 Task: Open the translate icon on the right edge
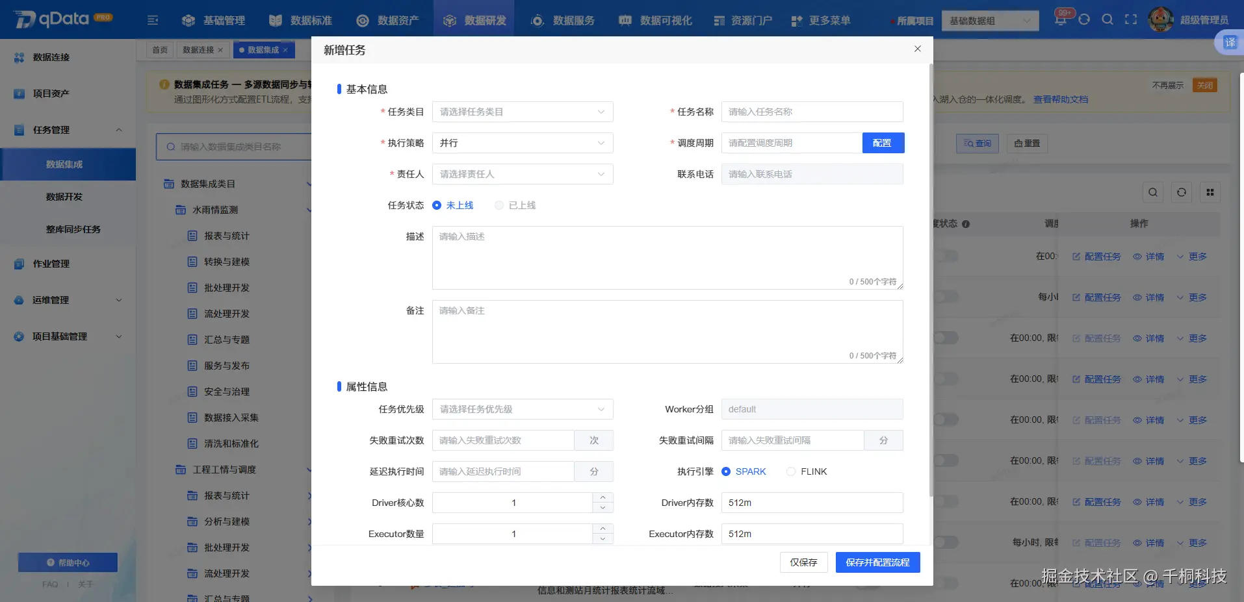coord(1229,42)
